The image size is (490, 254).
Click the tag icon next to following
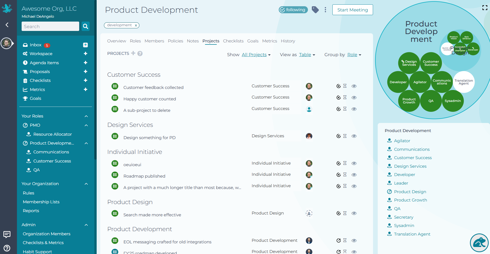point(315,10)
